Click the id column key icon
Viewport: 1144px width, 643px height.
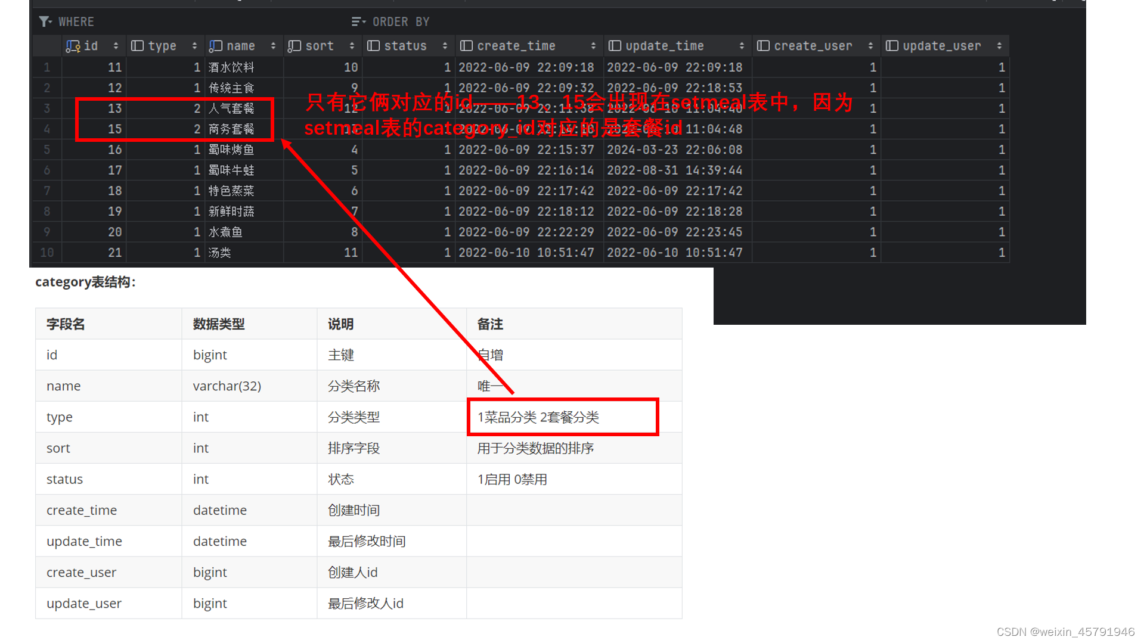point(73,46)
